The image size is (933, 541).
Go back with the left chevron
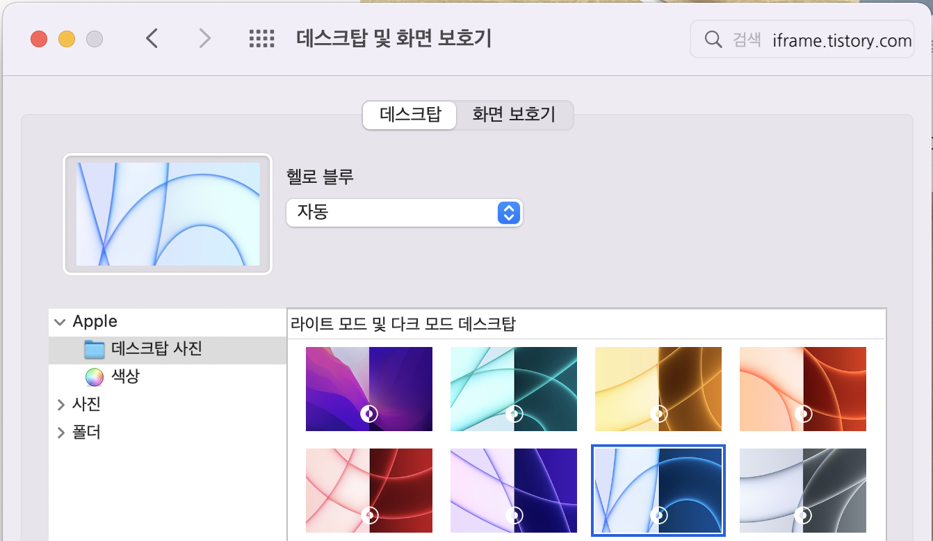[x=152, y=38]
